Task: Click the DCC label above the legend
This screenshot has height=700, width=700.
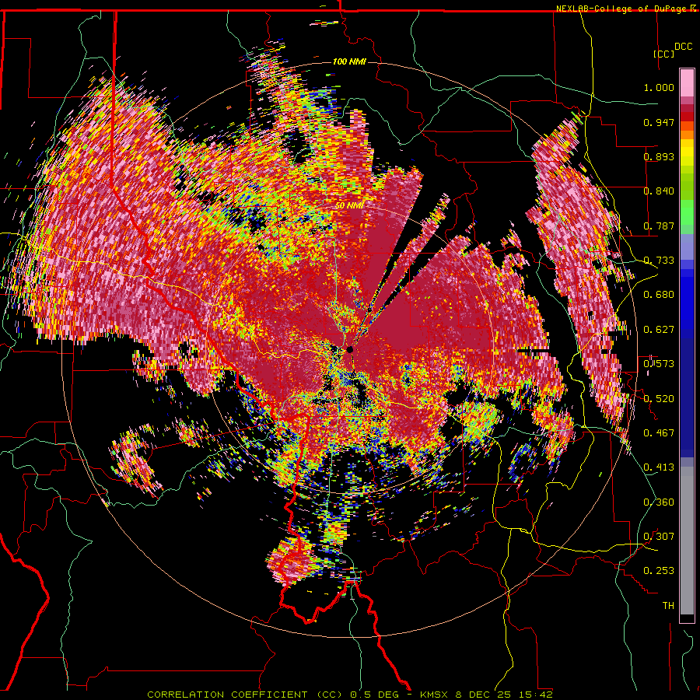Action: 683,47
